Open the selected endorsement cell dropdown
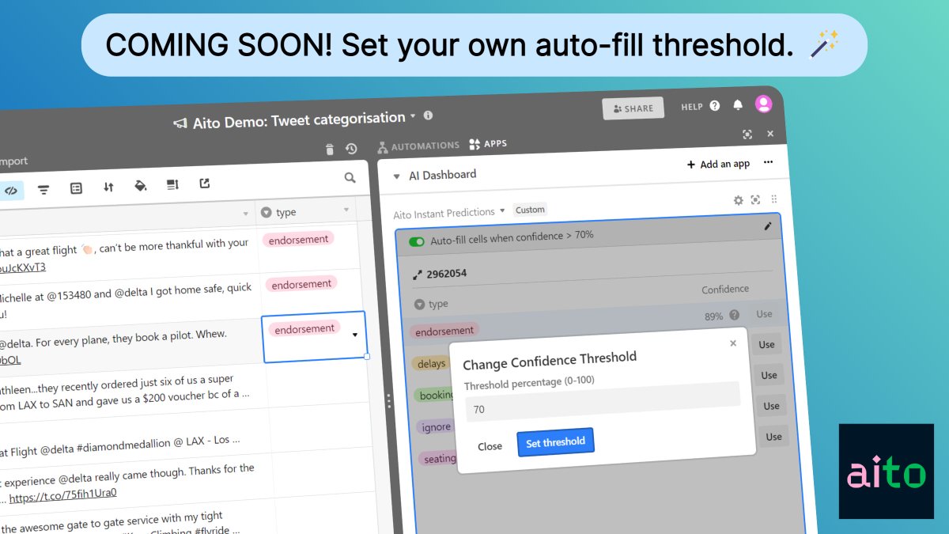Image resolution: width=949 pixels, height=534 pixels. point(355,335)
